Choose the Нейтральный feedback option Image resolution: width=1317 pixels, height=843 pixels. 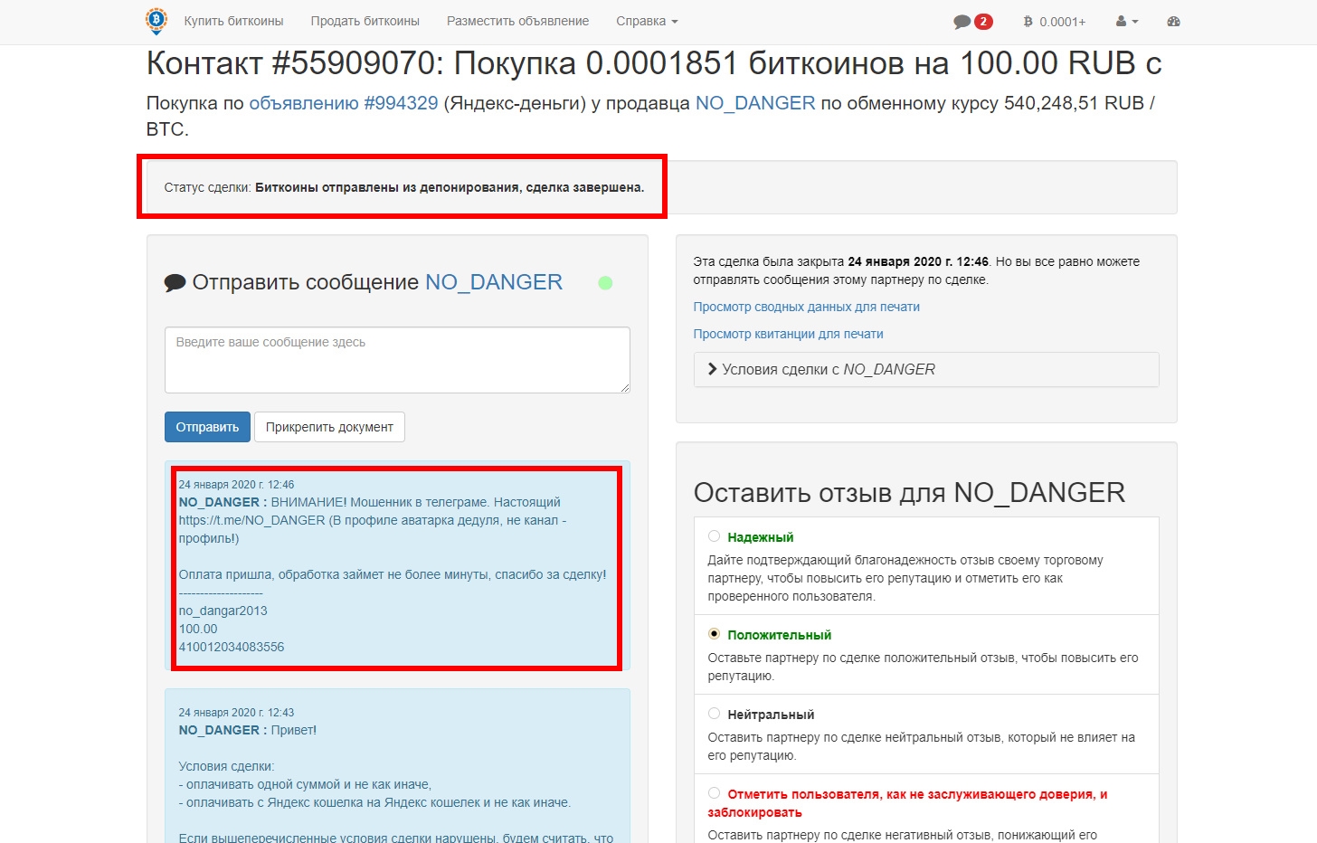(714, 714)
